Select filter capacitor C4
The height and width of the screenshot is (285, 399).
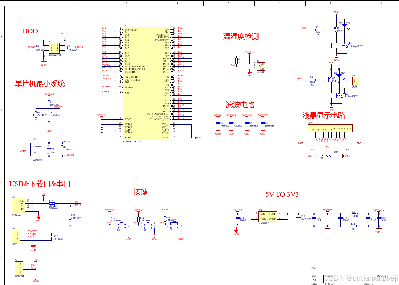231,123
